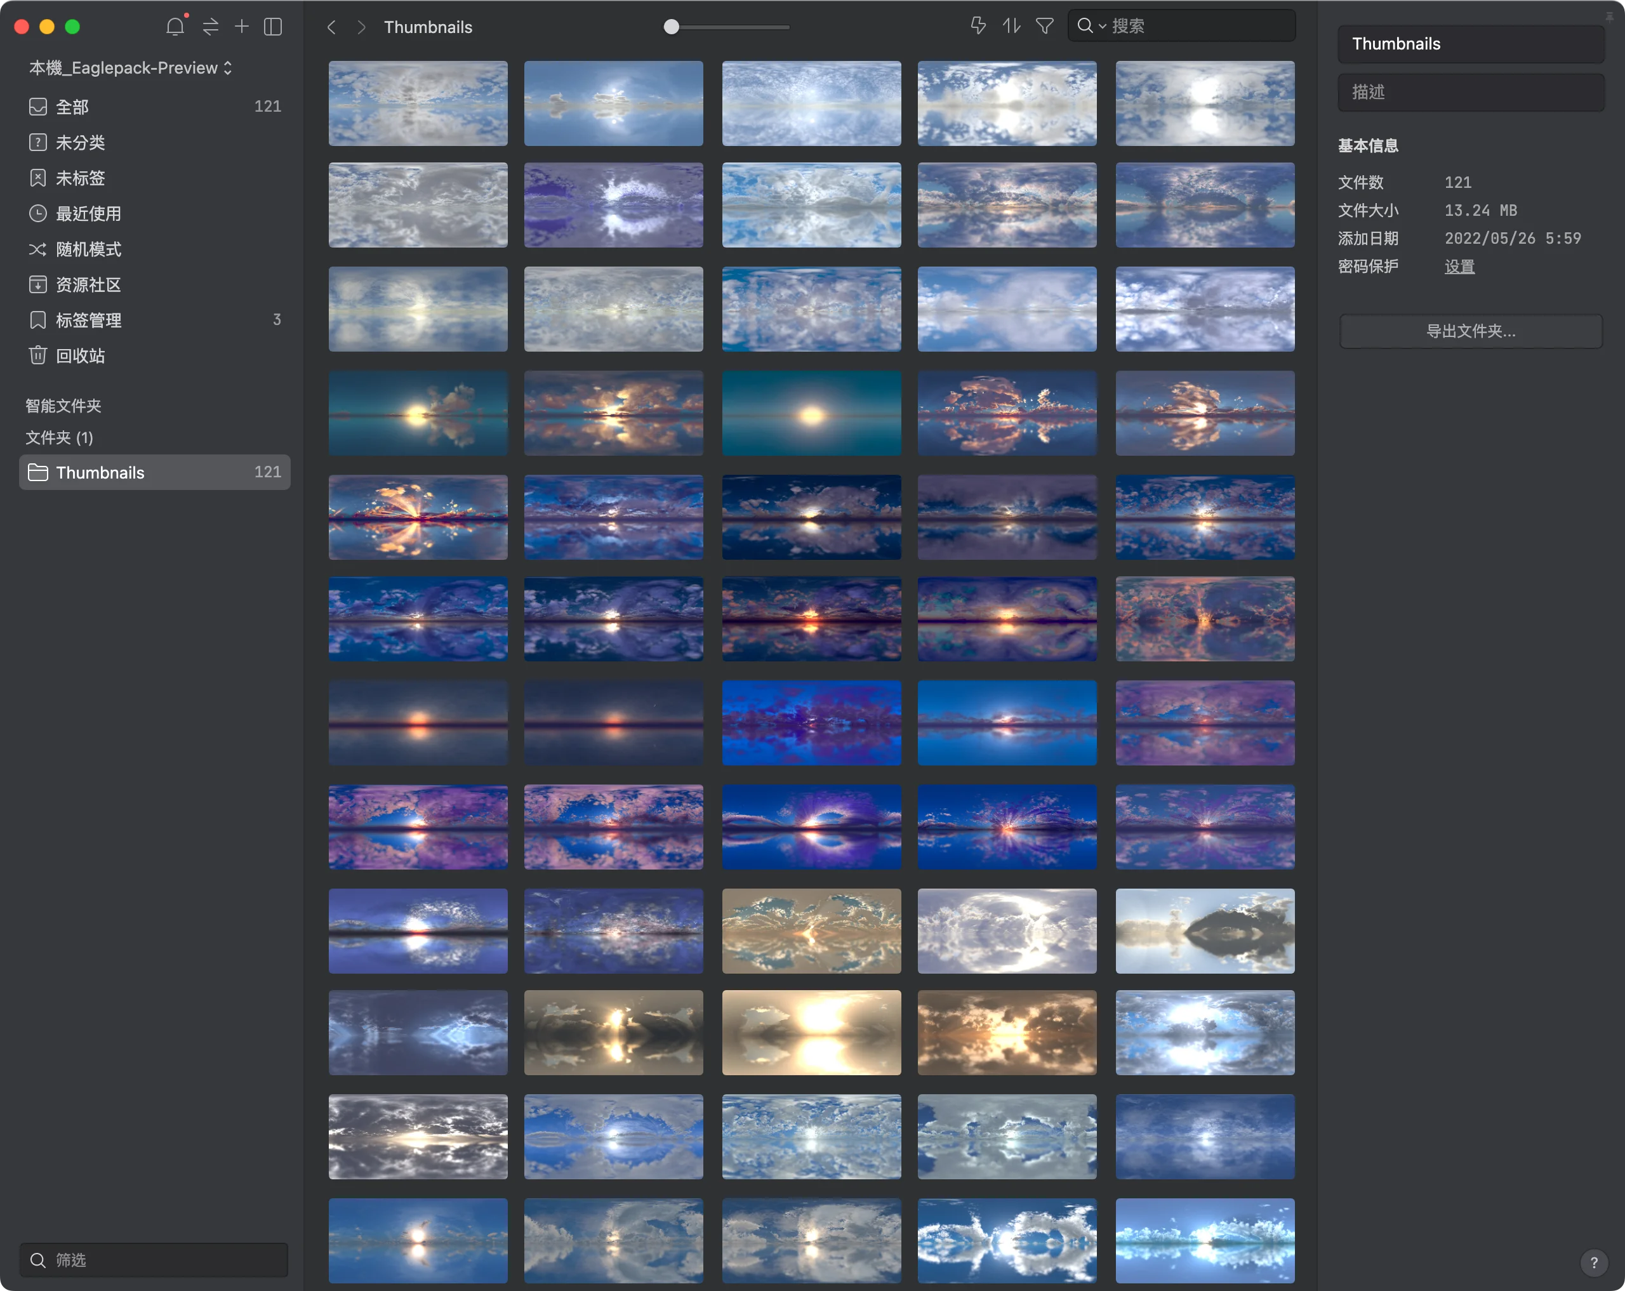This screenshot has height=1291, width=1625.
Task: Click the 随机模式 shuffle icon
Action: click(37, 249)
